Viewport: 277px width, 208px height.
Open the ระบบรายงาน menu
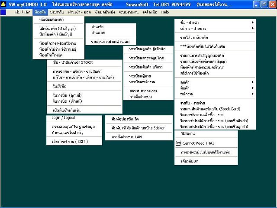(129, 12)
